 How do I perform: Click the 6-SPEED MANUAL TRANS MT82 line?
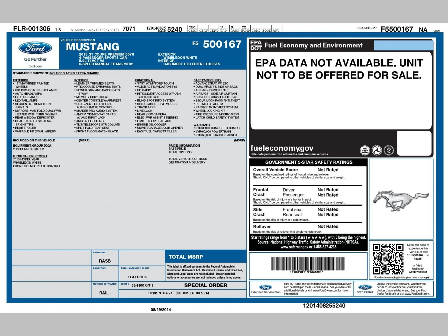click(x=106, y=64)
